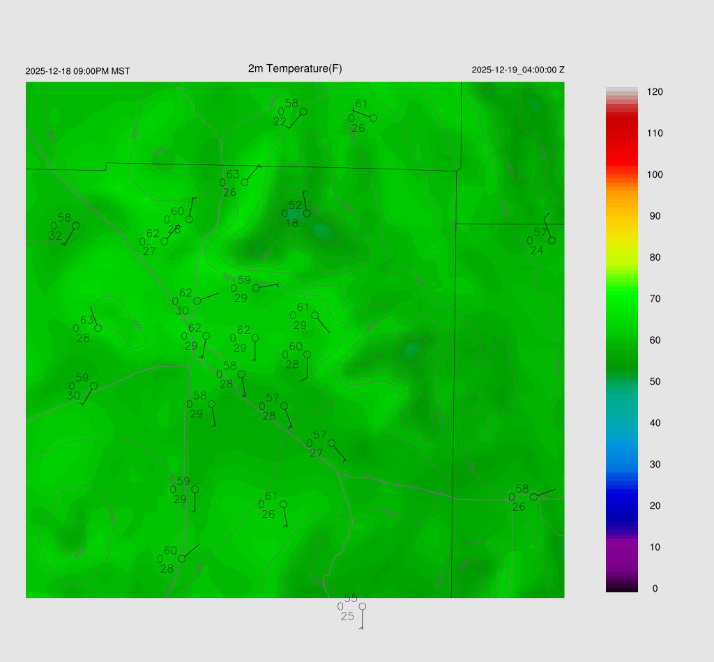Click the 60 tick label on colorbar
Viewport: 714px width, 662px height.
click(x=654, y=340)
